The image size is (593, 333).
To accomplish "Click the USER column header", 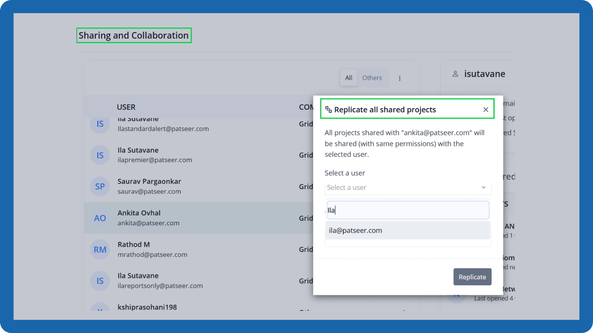I will click(x=126, y=107).
